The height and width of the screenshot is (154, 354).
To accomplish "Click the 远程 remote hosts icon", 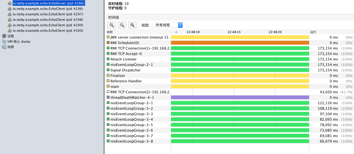I will click(4, 36).
